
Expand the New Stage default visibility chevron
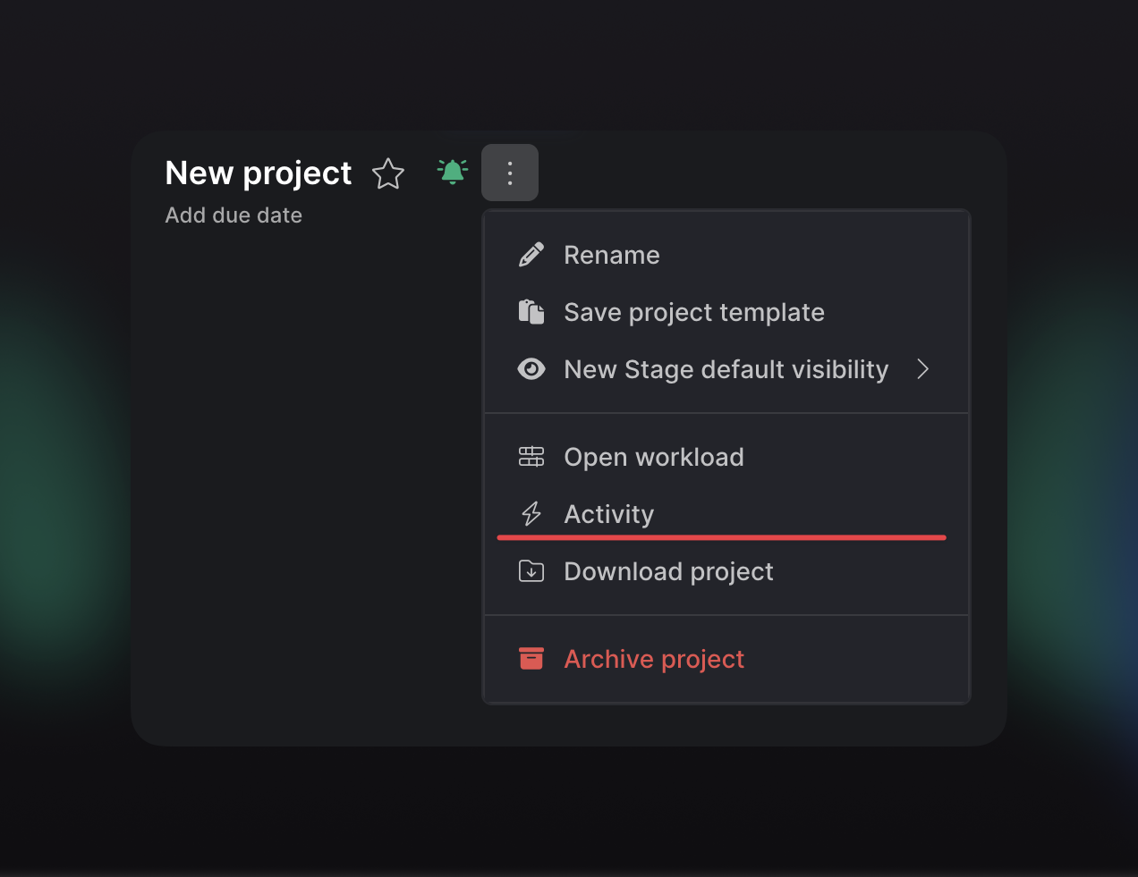923,369
